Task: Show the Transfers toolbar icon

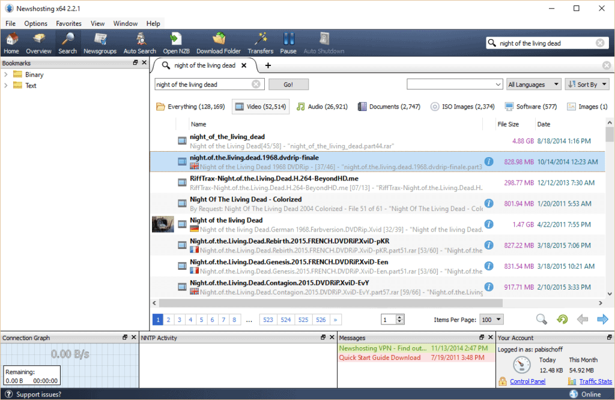Action: click(x=261, y=43)
